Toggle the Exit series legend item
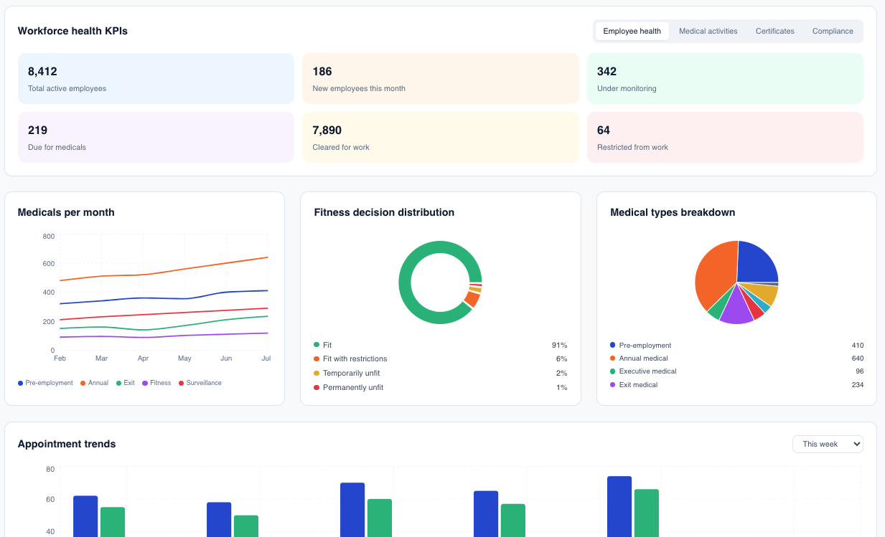Image resolution: width=885 pixels, height=537 pixels. tap(125, 383)
